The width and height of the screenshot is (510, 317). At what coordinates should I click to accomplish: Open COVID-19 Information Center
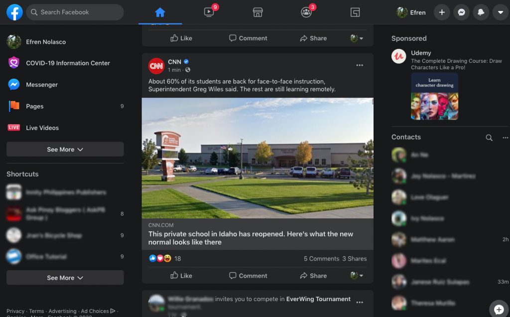coord(65,63)
